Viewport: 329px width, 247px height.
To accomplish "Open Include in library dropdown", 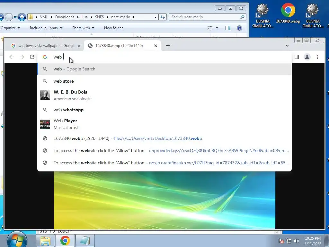I will [46, 28].
